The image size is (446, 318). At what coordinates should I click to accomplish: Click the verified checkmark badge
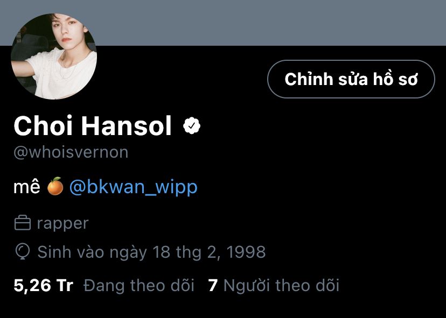pos(192,125)
